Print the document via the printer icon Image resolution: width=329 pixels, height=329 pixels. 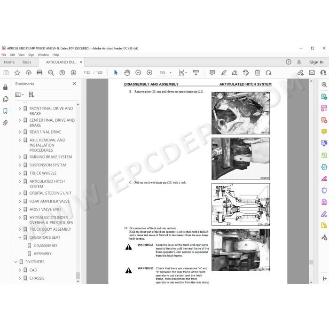click(x=39, y=72)
